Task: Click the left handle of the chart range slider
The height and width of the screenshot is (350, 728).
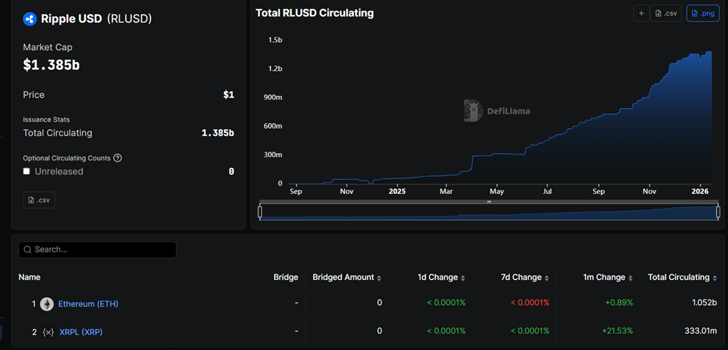Action: click(260, 212)
